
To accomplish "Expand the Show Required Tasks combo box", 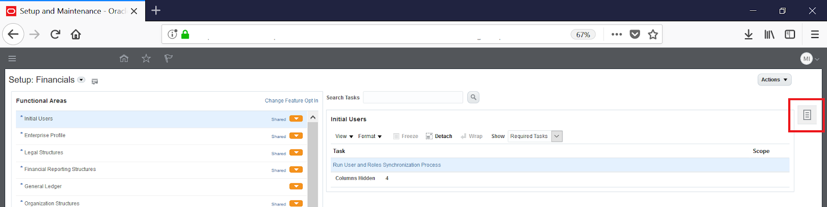I will pos(557,136).
